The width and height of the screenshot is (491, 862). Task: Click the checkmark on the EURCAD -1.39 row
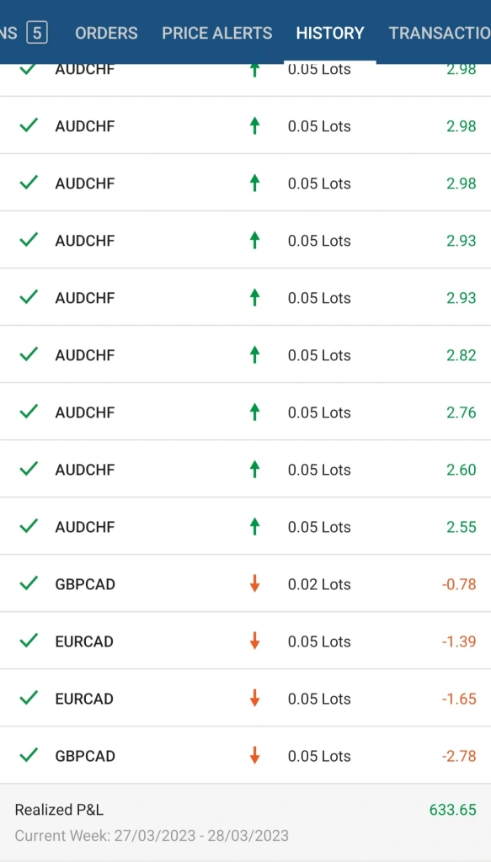pos(28,641)
